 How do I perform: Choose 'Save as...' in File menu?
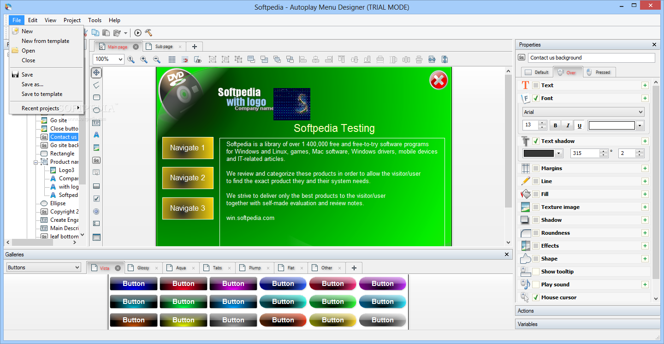[32, 84]
